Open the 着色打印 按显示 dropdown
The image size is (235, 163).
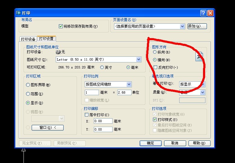[x=202, y=84]
